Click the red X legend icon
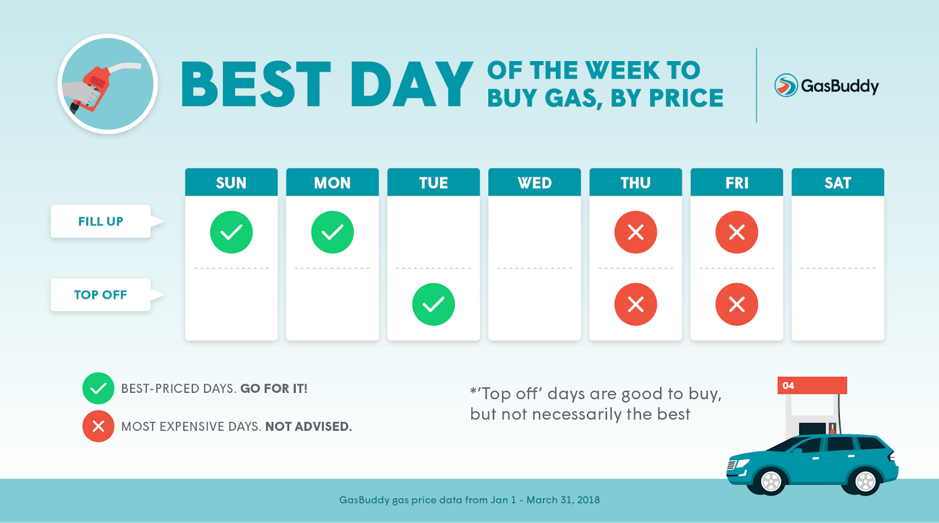The height and width of the screenshot is (523, 939). coord(99,426)
